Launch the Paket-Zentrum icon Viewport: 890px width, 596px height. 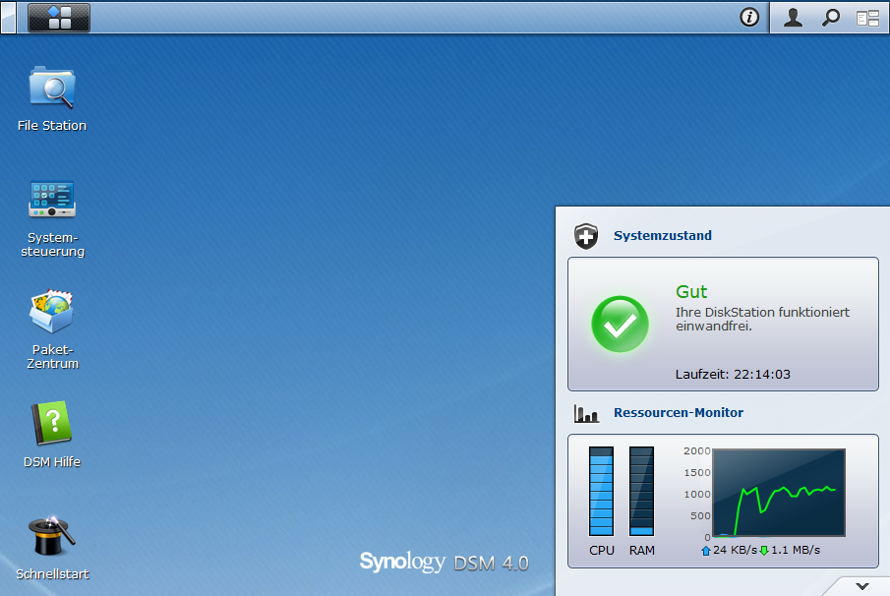click(52, 313)
